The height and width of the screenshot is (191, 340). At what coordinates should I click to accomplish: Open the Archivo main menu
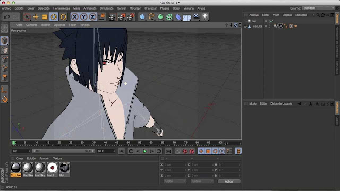pos(6,8)
